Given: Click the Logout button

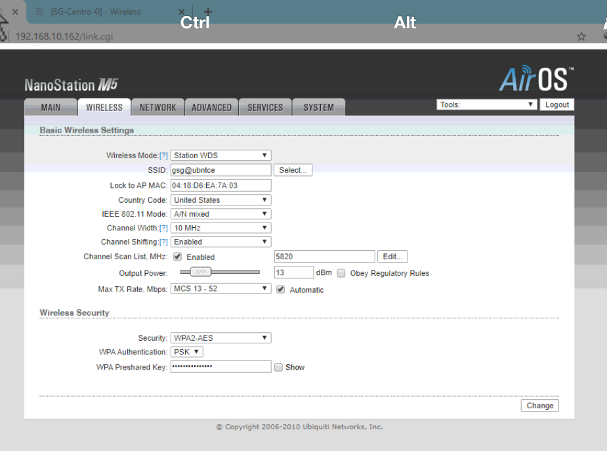Looking at the screenshot, I should 556,104.
